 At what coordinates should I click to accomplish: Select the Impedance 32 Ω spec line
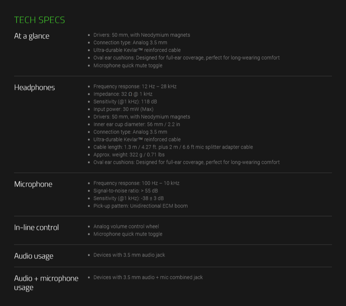pos(123,94)
